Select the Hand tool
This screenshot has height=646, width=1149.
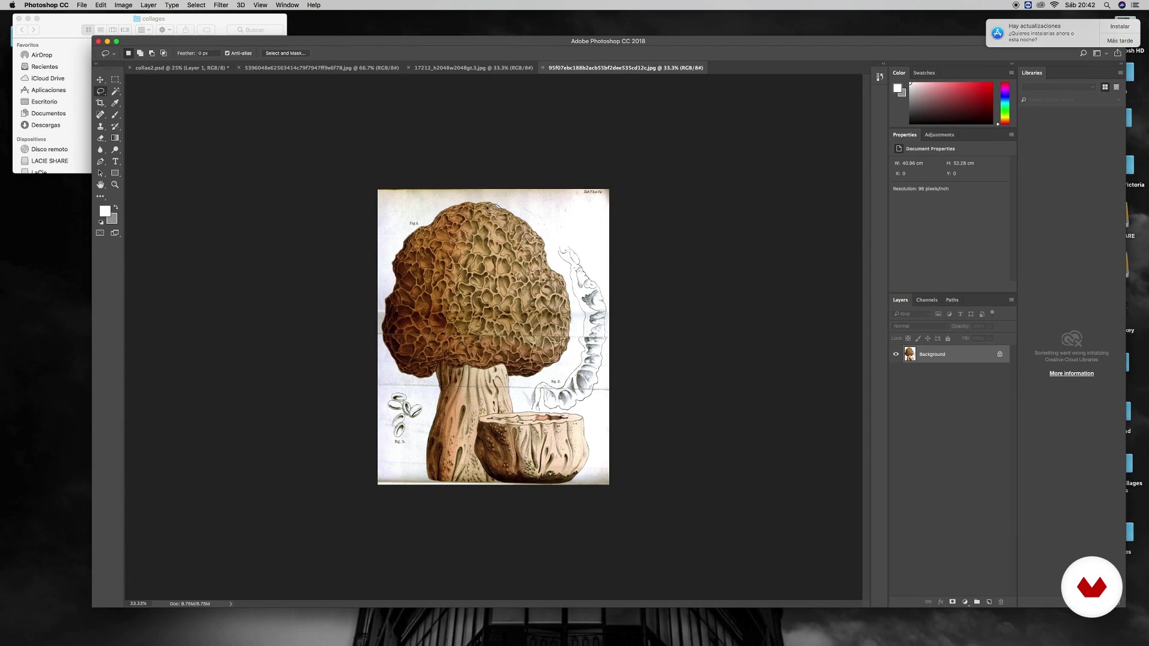click(100, 185)
